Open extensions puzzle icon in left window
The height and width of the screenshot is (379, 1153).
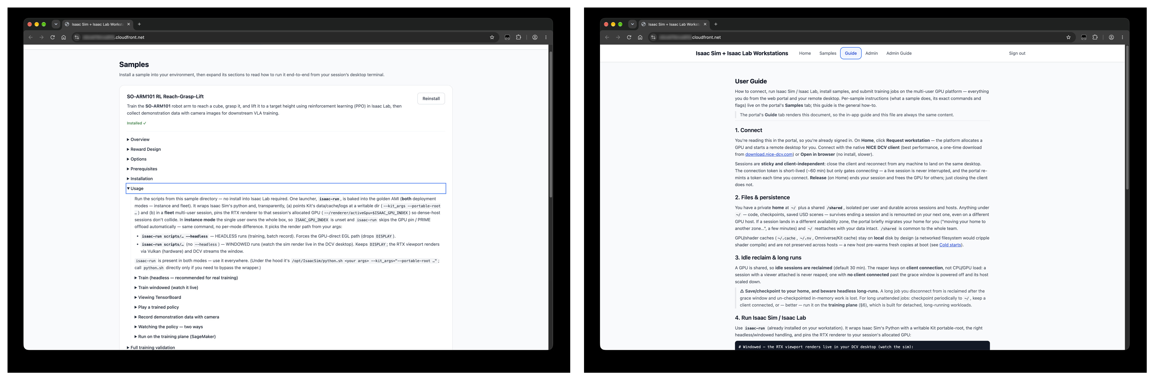pos(518,37)
